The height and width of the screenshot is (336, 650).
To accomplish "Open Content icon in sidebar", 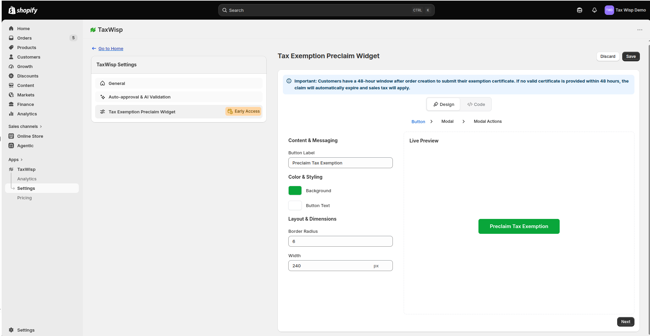I will pyautogui.click(x=11, y=85).
